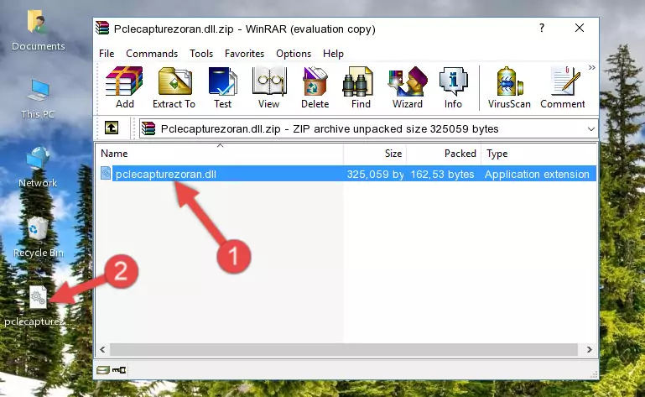The width and height of the screenshot is (645, 397).
Task: Open the Help menu
Action: pos(333,54)
